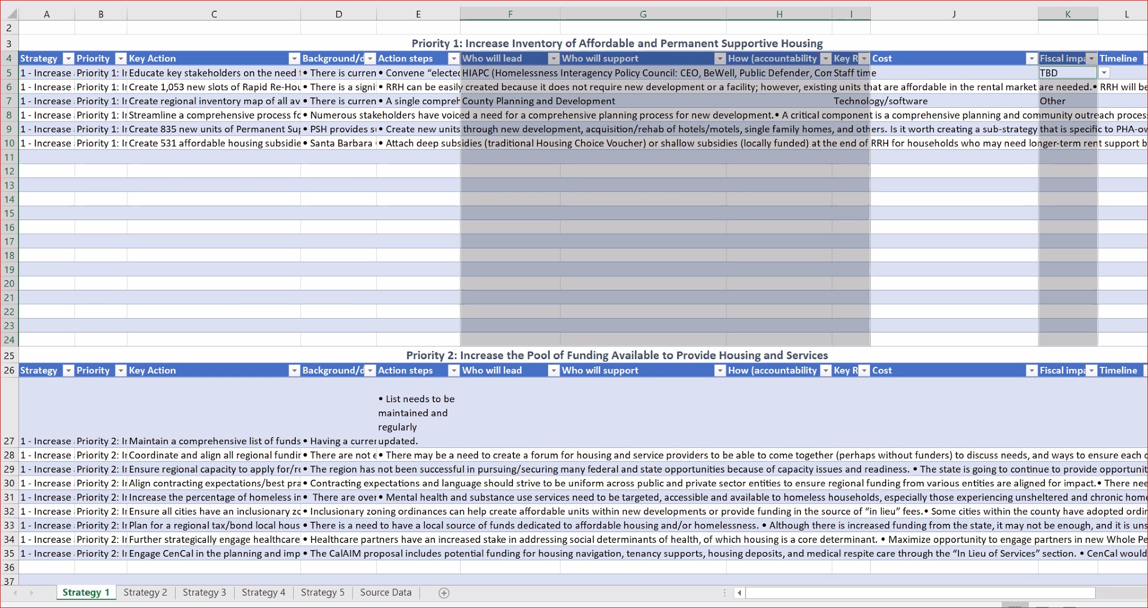
Task: Open Fiscal impact filter in row 4
Action: (1092, 58)
